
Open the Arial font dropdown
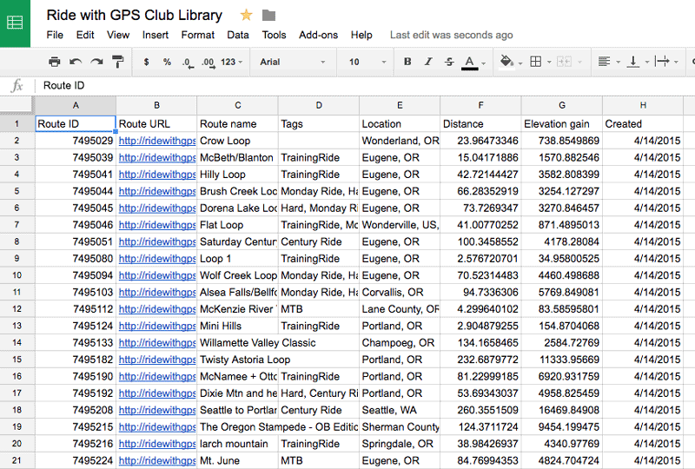293,62
